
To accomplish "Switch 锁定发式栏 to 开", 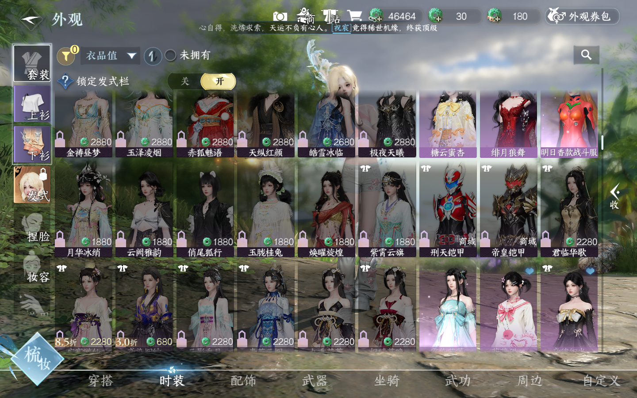I will point(219,81).
